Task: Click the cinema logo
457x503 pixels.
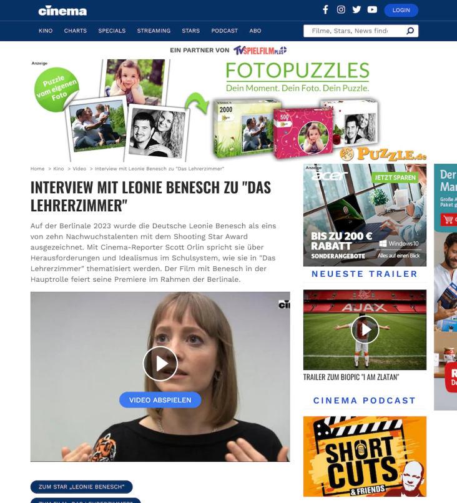Action: [x=62, y=11]
